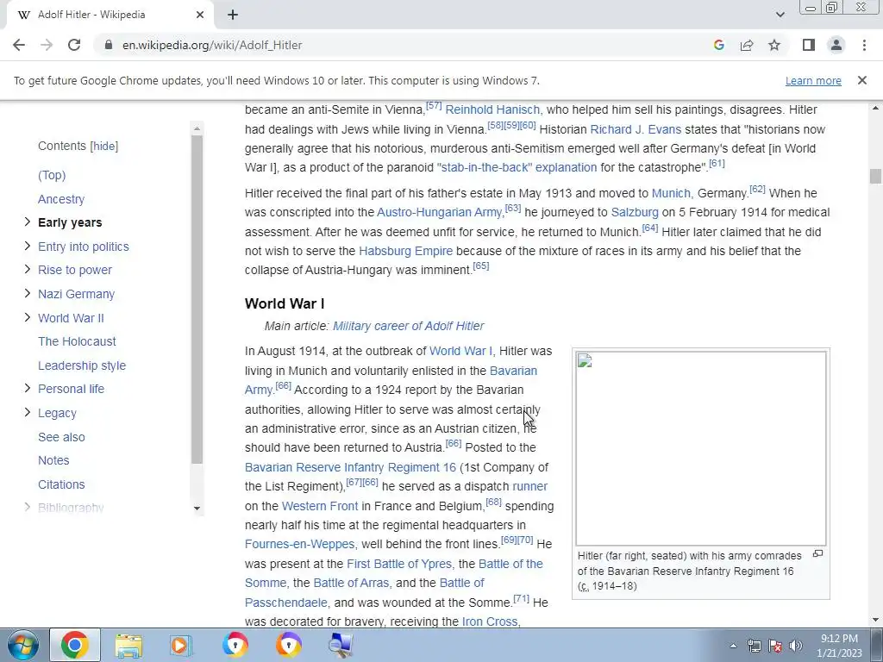Open Chrome three-dot menu
This screenshot has height=662, width=883.
(x=864, y=45)
